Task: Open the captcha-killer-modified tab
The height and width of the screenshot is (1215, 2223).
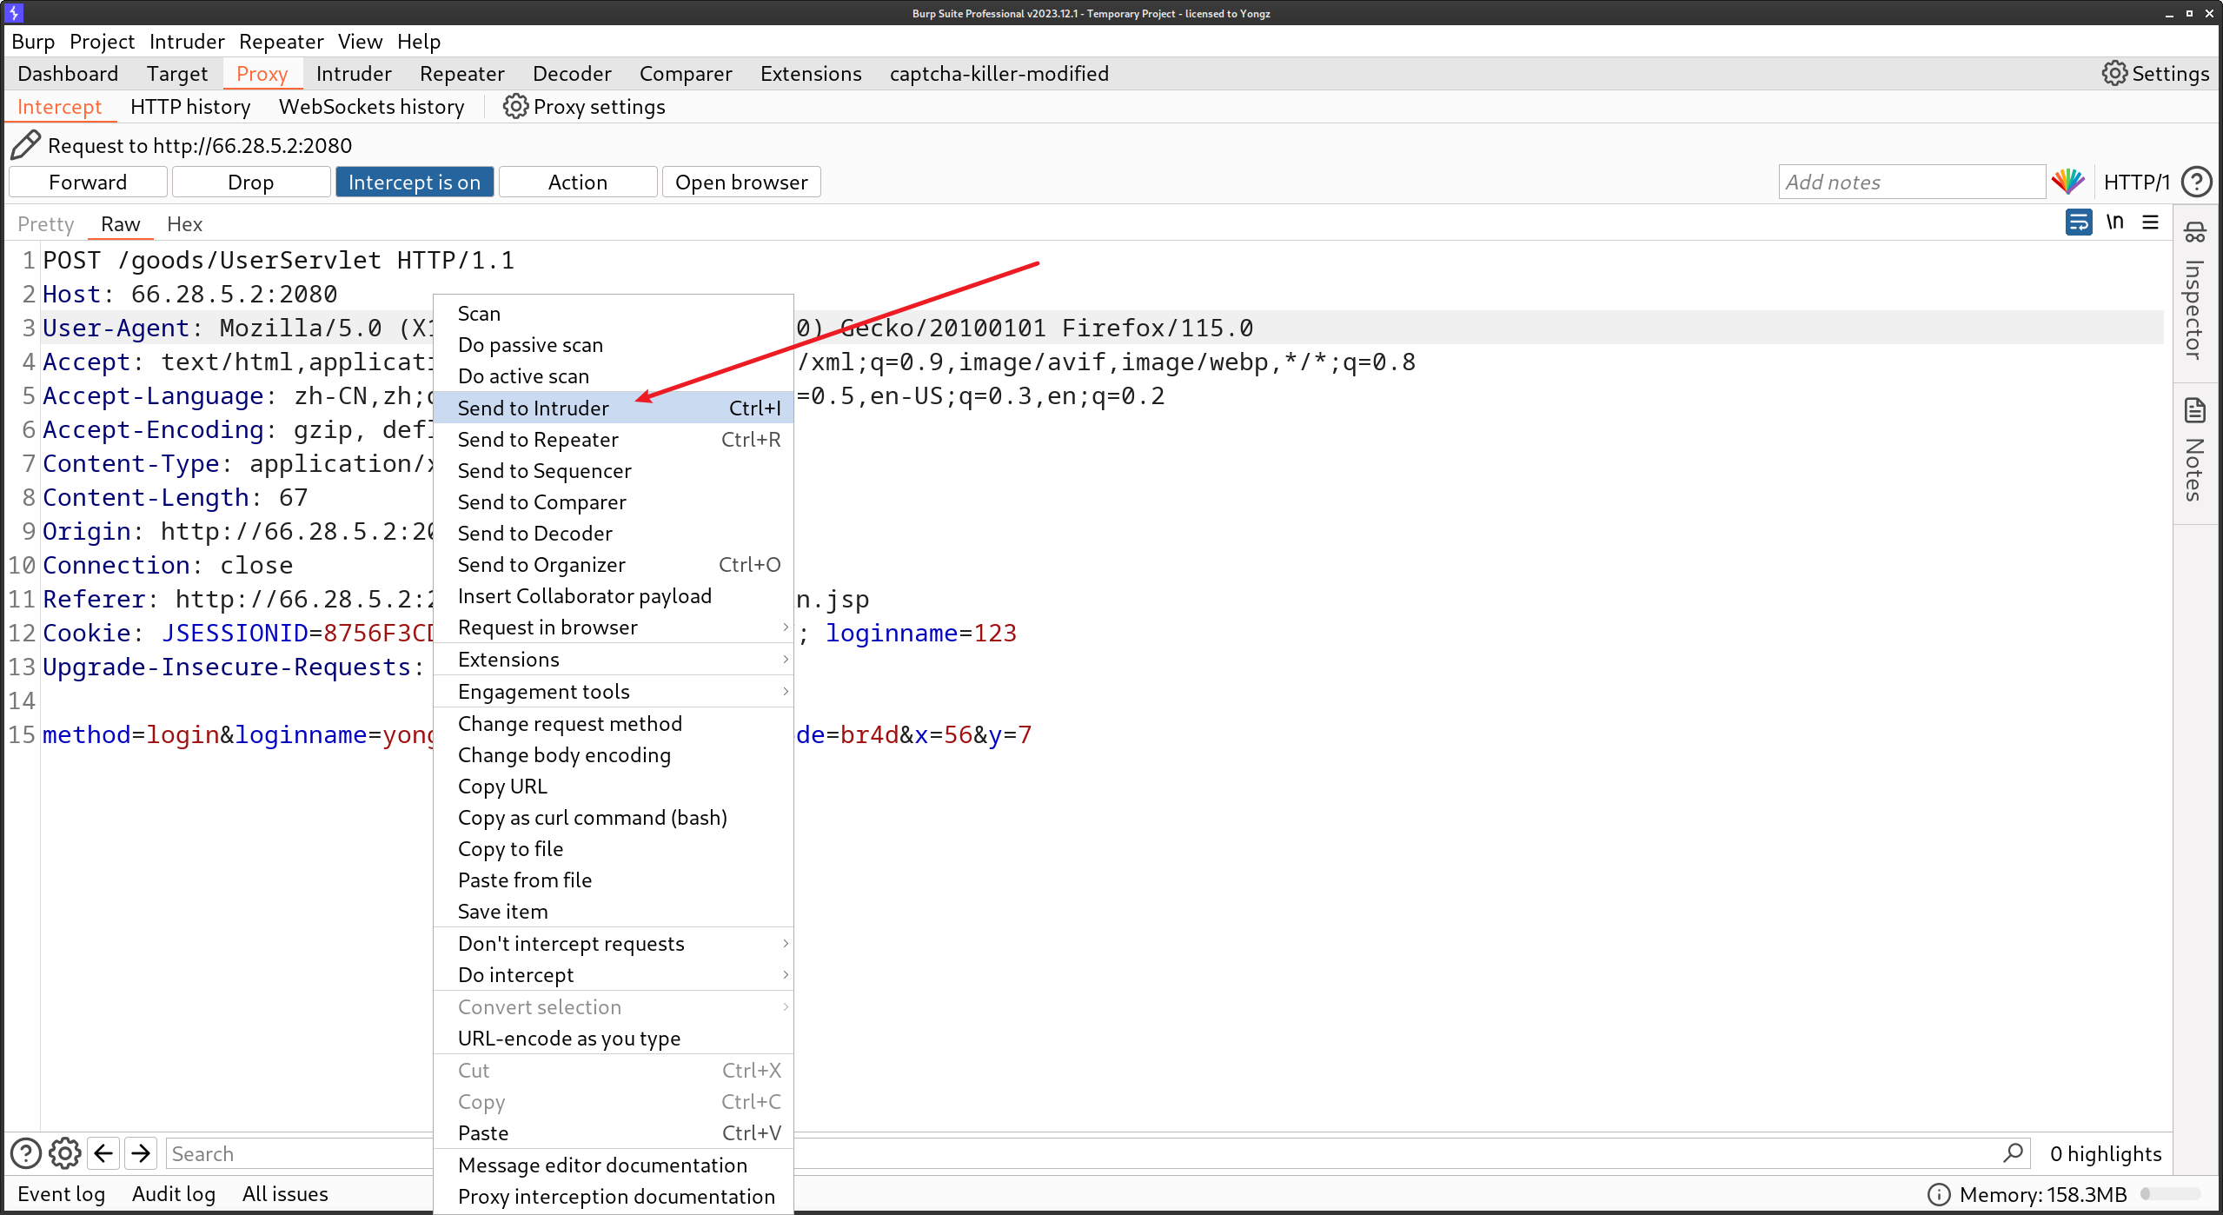Action: (999, 73)
